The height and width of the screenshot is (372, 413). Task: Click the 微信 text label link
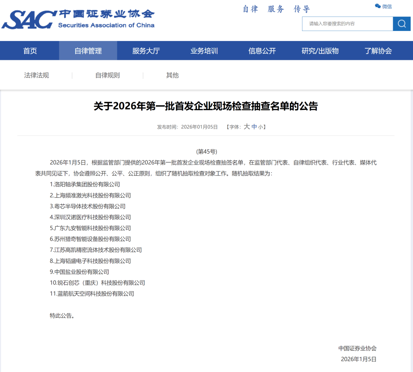pyautogui.click(x=387, y=6)
